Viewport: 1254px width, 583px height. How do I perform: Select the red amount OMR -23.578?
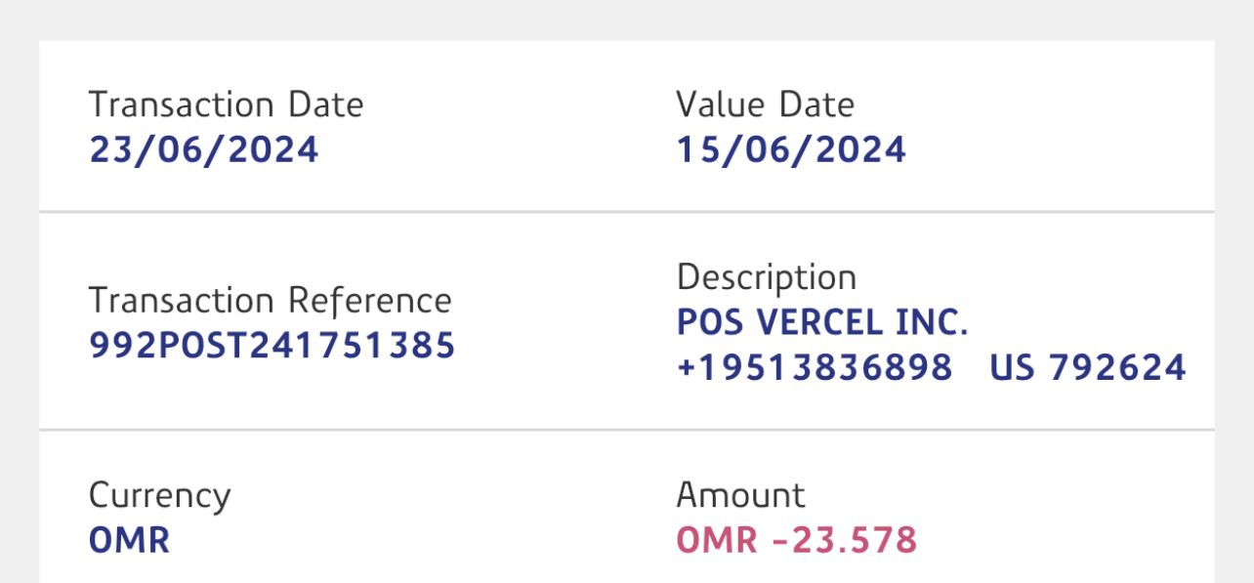[797, 540]
